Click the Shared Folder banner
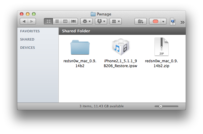203x134 pixels. pyautogui.click(x=122, y=31)
